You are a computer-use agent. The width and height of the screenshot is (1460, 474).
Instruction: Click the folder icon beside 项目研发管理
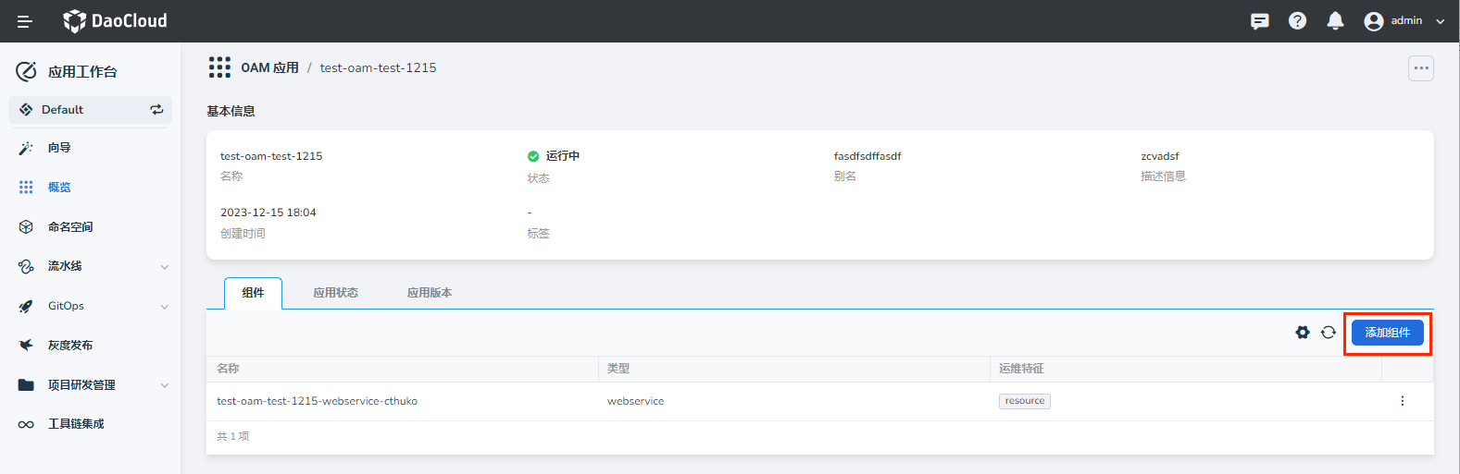[26, 384]
